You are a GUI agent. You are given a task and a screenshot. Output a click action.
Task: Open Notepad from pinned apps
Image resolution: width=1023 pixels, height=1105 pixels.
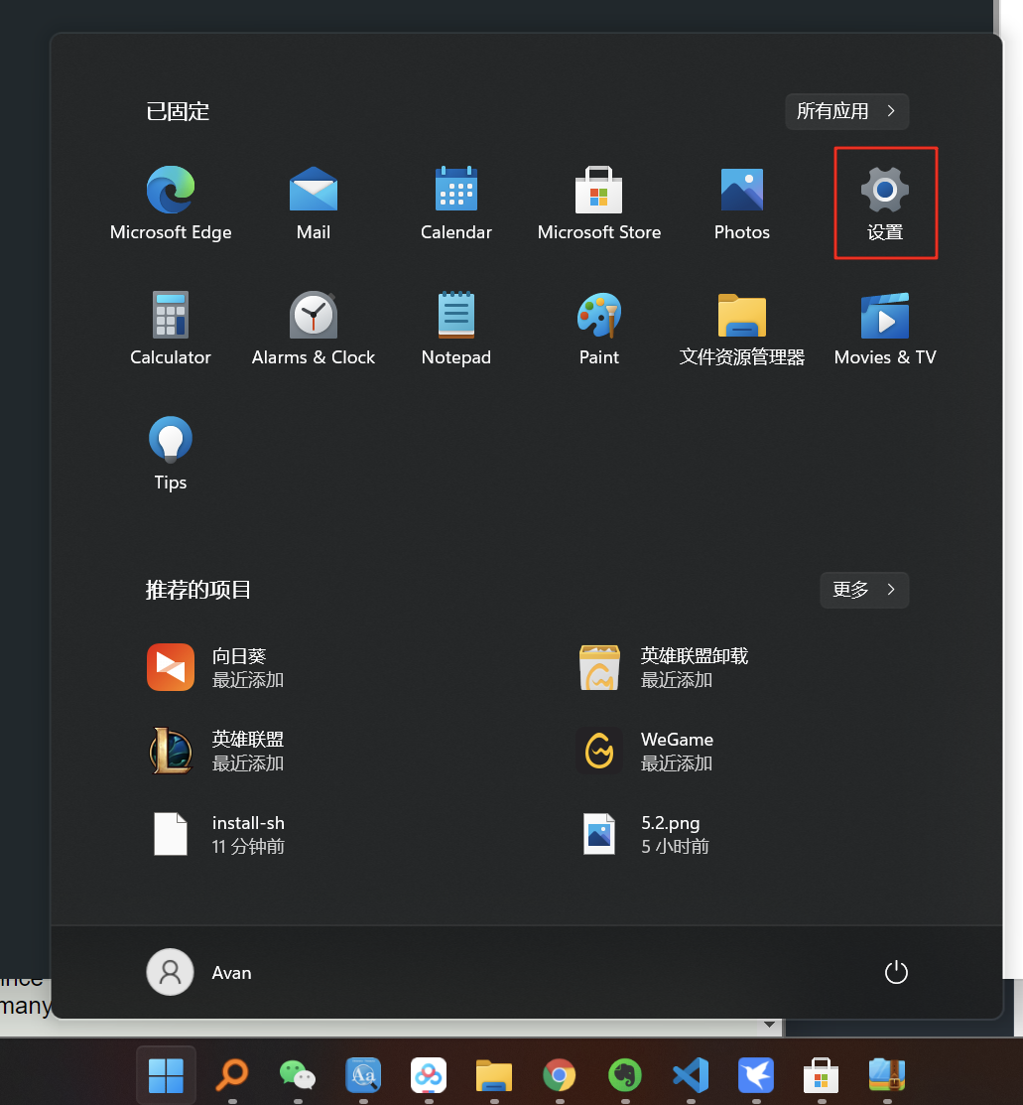[x=455, y=329]
